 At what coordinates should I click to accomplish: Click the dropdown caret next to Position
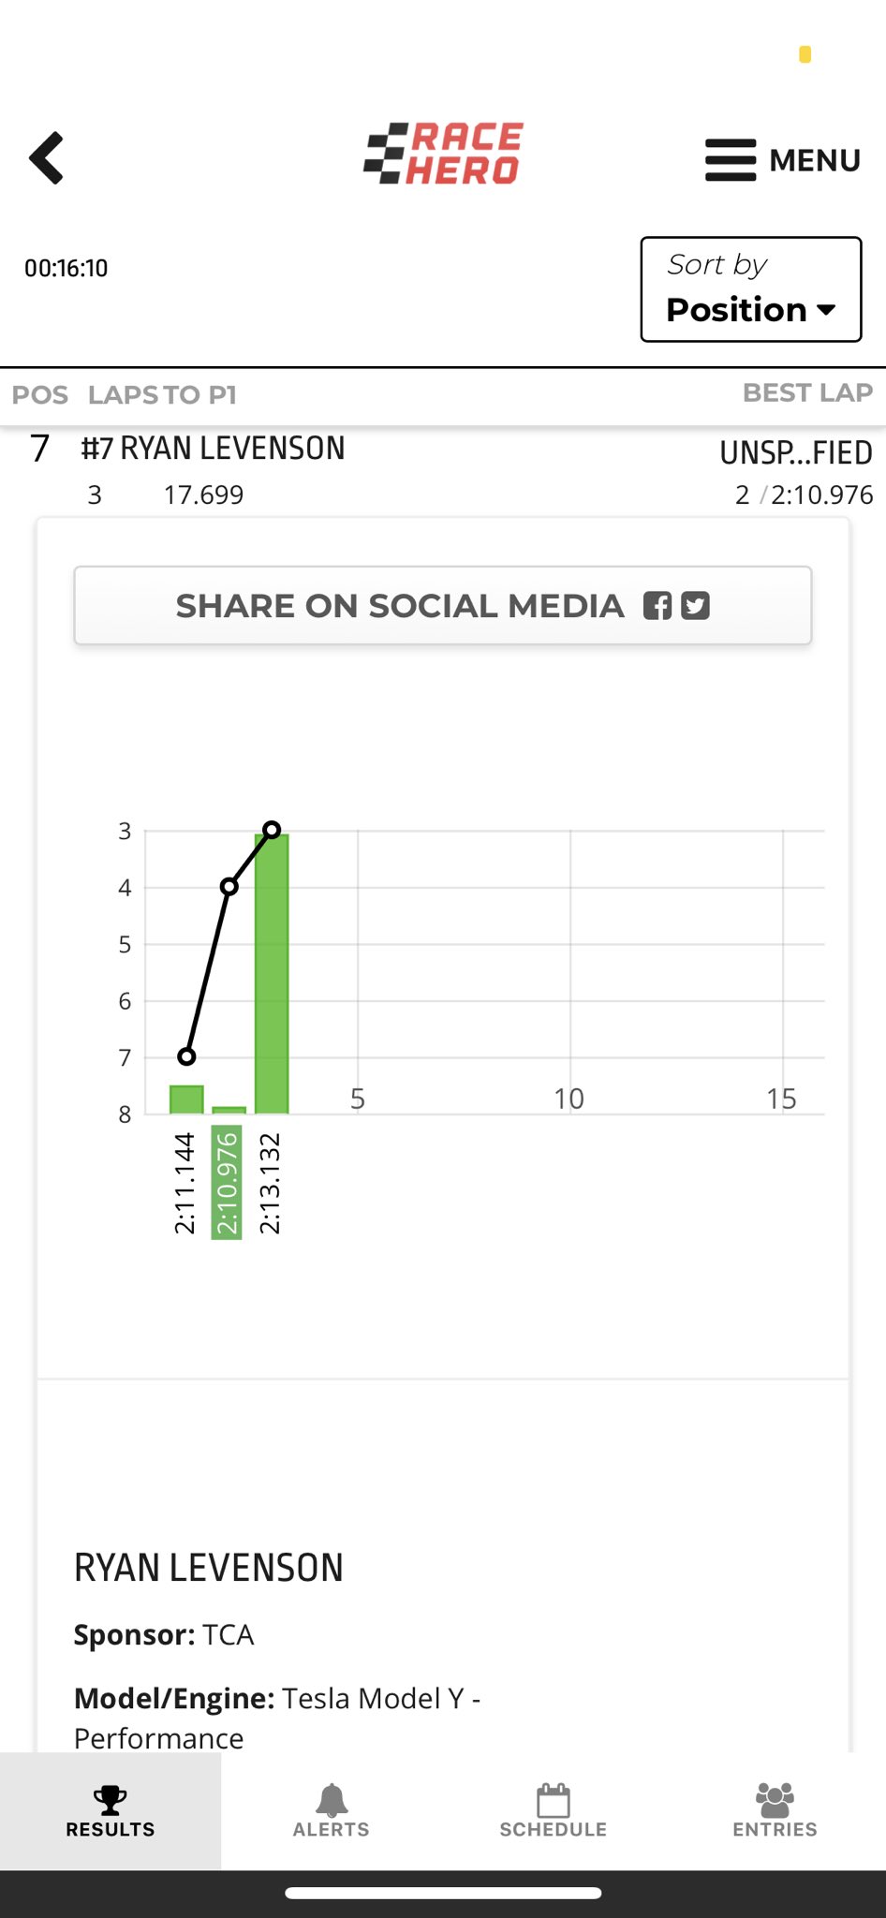pyautogui.click(x=826, y=310)
